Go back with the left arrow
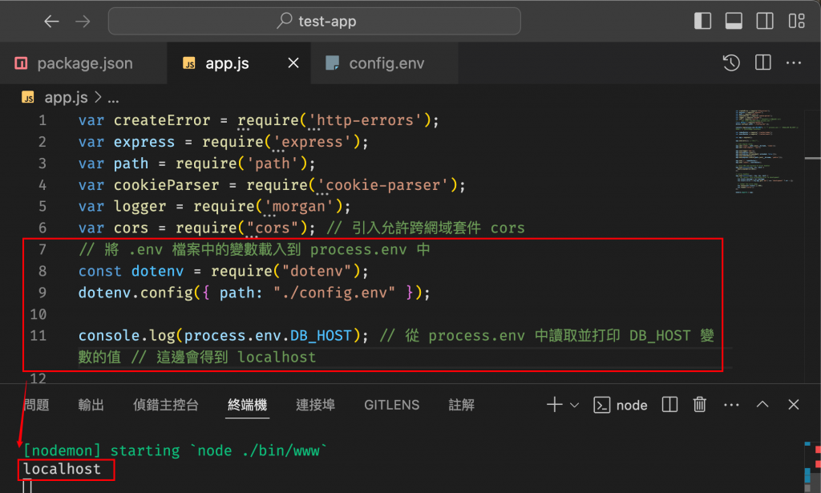The image size is (821, 493). pos(51,22)
